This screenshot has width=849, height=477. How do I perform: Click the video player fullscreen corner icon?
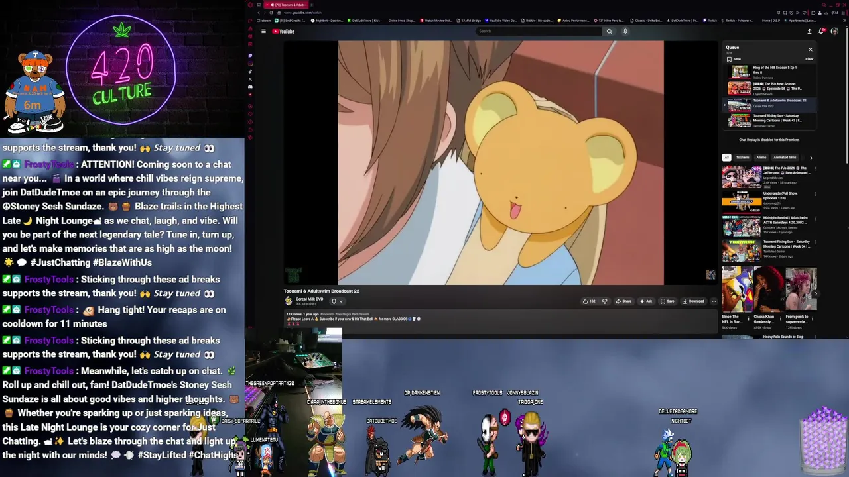pyautogui.click(x=710, y=274)
